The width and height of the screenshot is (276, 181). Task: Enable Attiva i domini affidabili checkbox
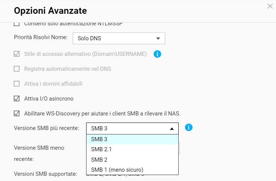pyautogui.click(x=16, y=84)
